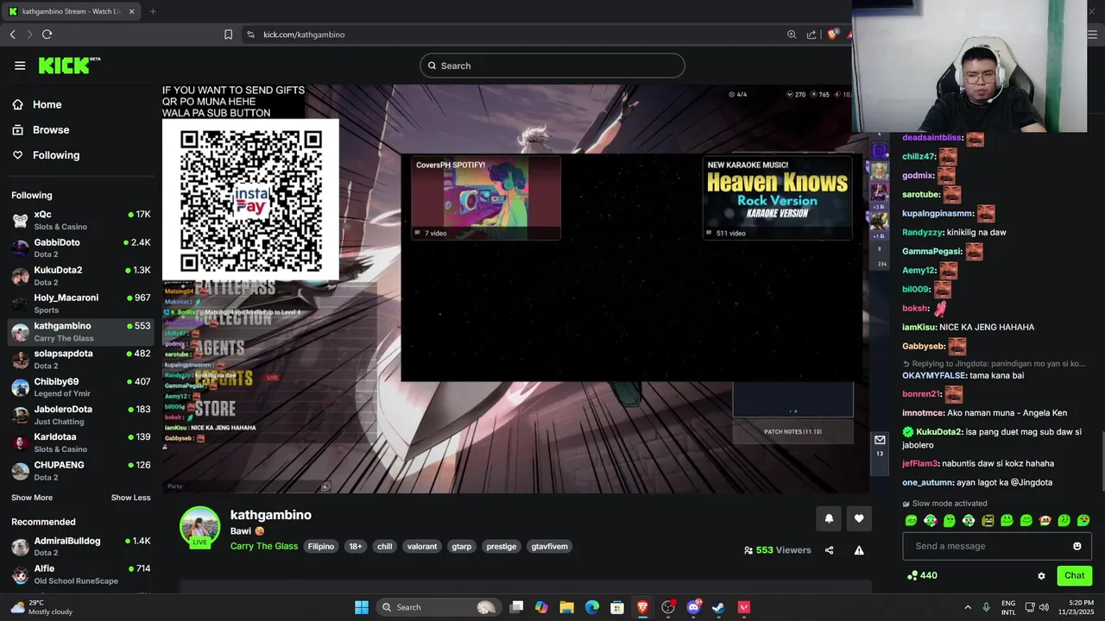This screenshot has height=621, width=1105.
Task: Open Windows taskbar search box
Action: (439, 607)
